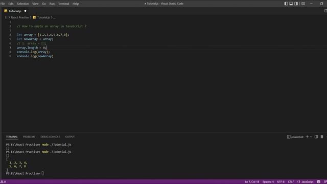The image size is (327, 184).
Task: Click the breadcrumb trailing ellipsis item
Action: click(54, 17)
